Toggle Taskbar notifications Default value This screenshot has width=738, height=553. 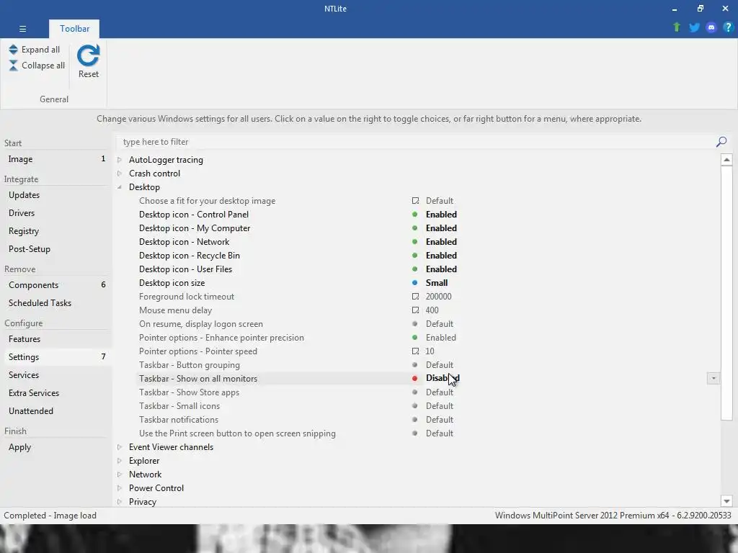click(x=440, y=420)
